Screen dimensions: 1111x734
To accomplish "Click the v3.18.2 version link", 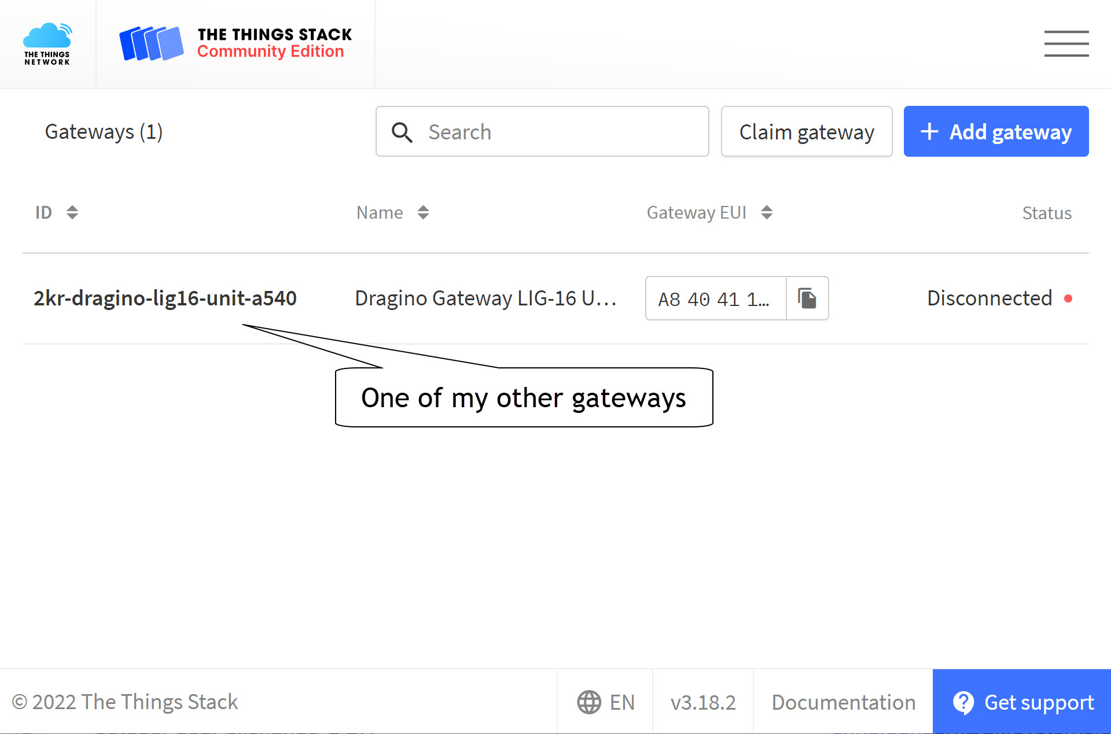I will point(703,702).
